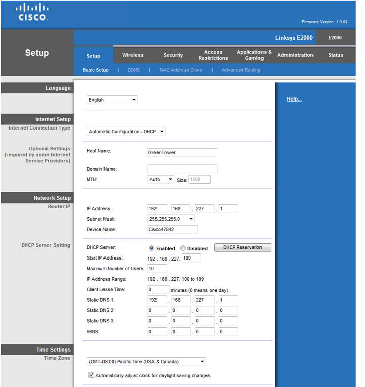Click the Static DNS 1 last octet field

tap(228, 300)
